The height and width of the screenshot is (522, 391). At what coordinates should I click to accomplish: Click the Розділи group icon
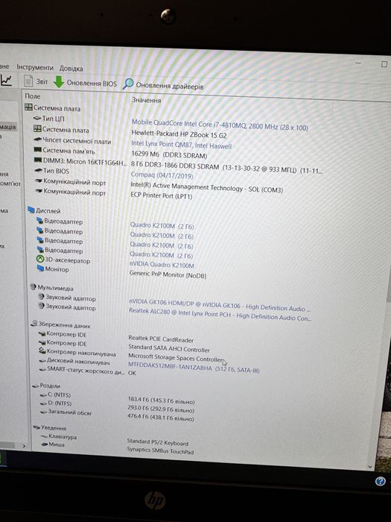coord(36,386)
